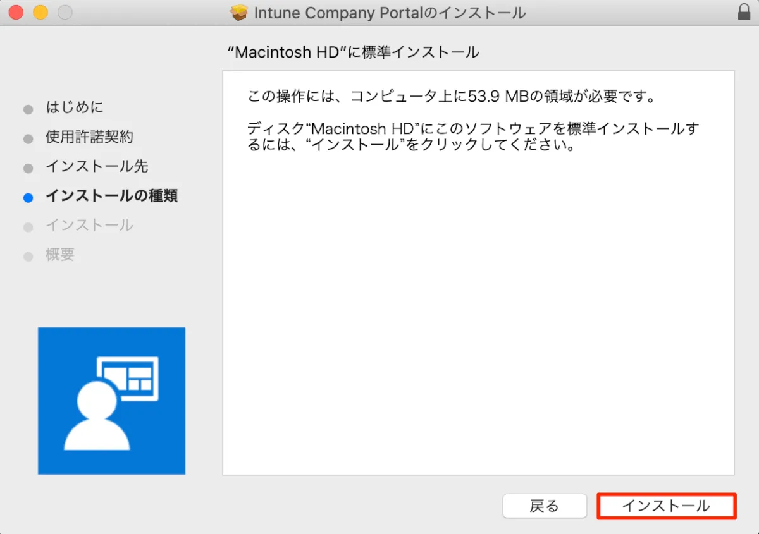
Task: Minimize the installer window
Action: (40, 12)
